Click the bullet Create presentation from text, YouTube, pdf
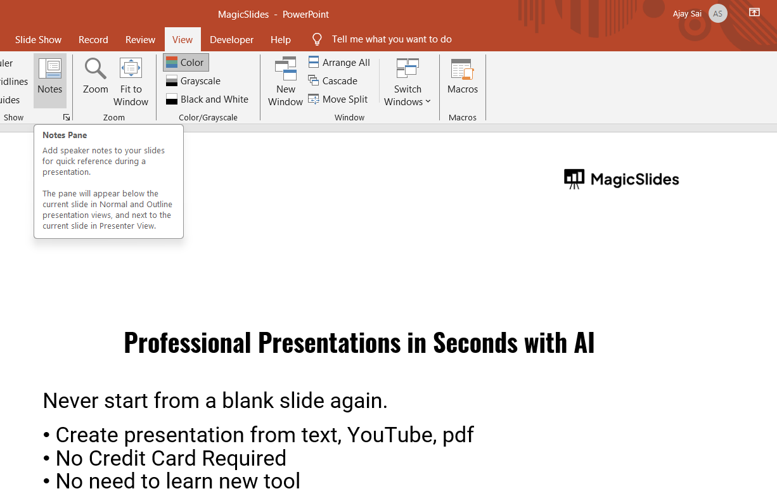Image resolution: width=777 pixels, height=503 pixels. 259,435
